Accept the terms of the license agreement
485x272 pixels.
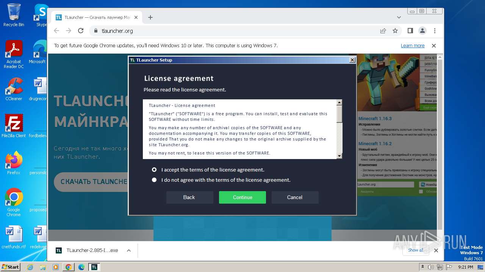click(154, 170)
